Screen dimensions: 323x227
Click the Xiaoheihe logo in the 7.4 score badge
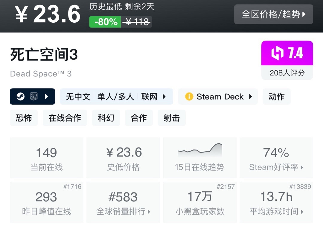point(277,53)
